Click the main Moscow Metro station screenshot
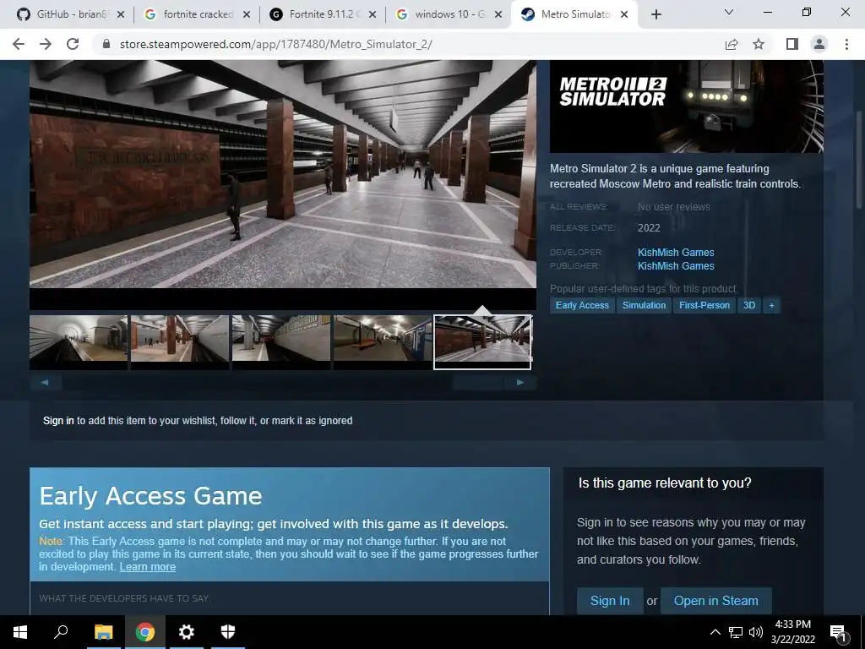 (x=283, y=174)
